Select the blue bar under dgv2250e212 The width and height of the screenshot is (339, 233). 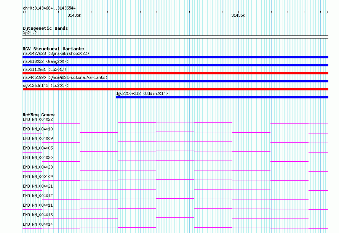point(222,97)
